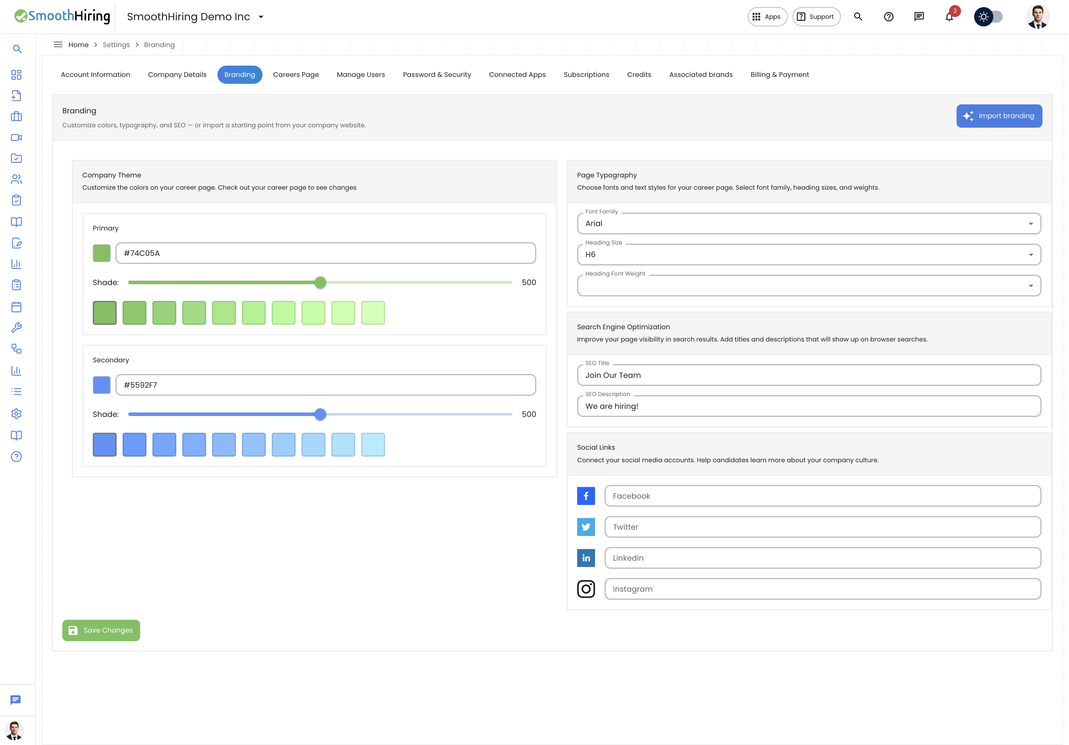Open the video camera icon in sidebar

16,137
